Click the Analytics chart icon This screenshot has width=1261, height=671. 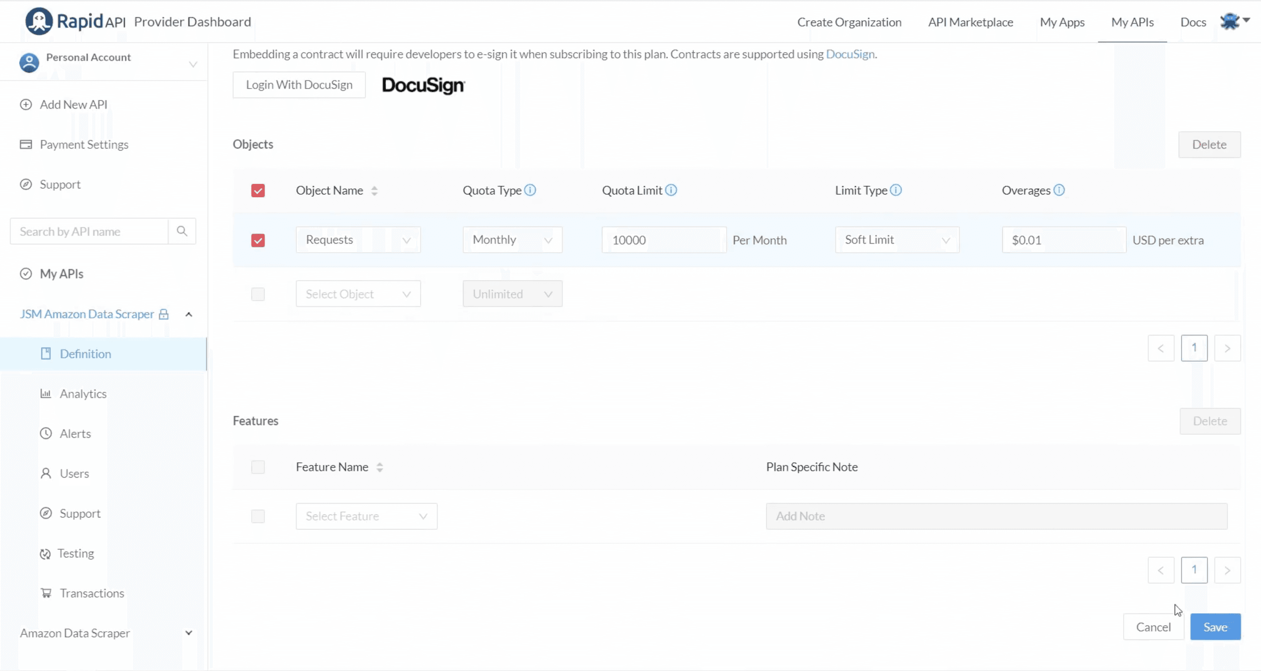(46, 394)
